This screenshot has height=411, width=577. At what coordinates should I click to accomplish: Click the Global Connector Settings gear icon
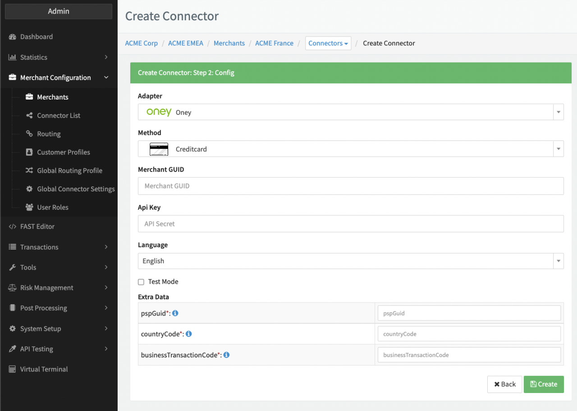pyautogui.click(x=29, y=189)
